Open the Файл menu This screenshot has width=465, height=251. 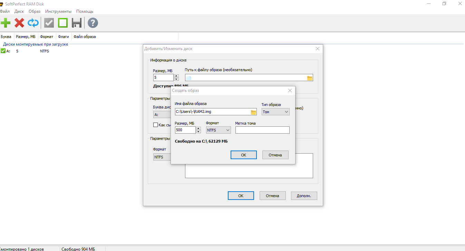5,11
